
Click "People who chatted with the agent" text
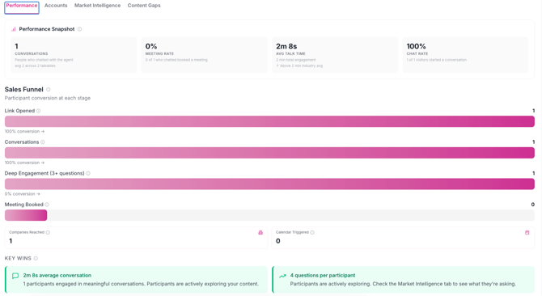(x=44, y=60)
